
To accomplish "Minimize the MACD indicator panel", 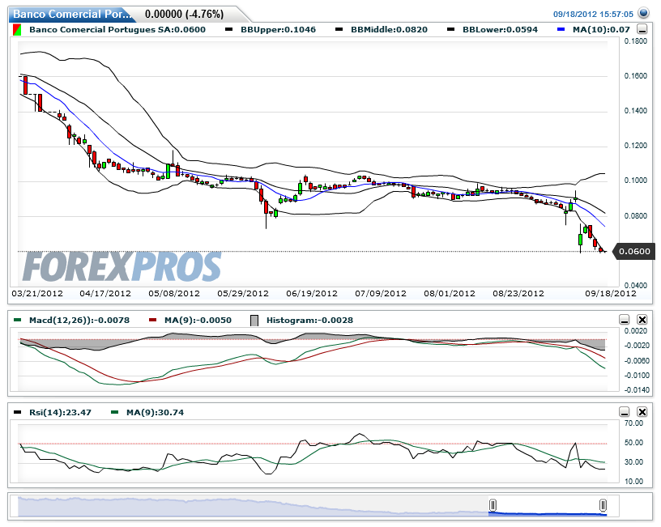I will click(x=625, y=320).
